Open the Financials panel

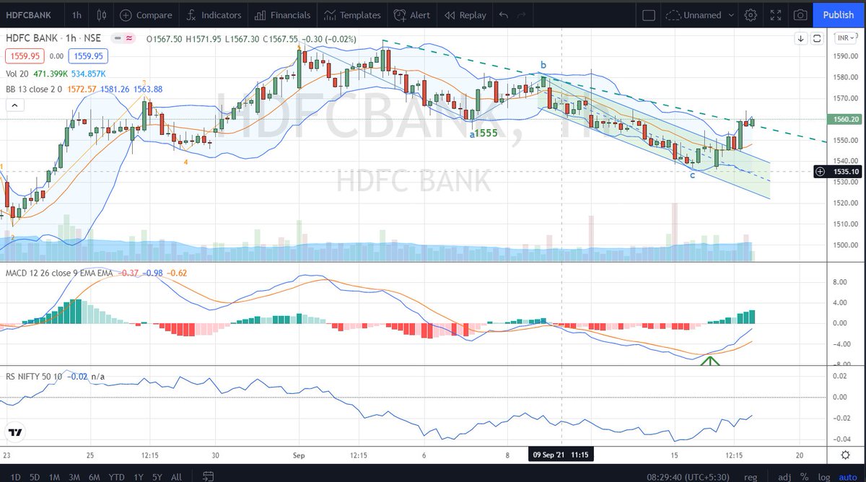pos(282,14)
